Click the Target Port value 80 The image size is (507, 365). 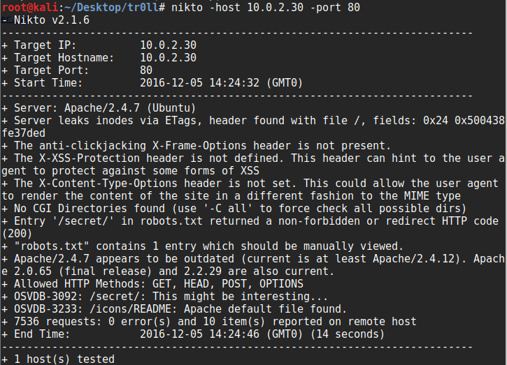point(146,70)
